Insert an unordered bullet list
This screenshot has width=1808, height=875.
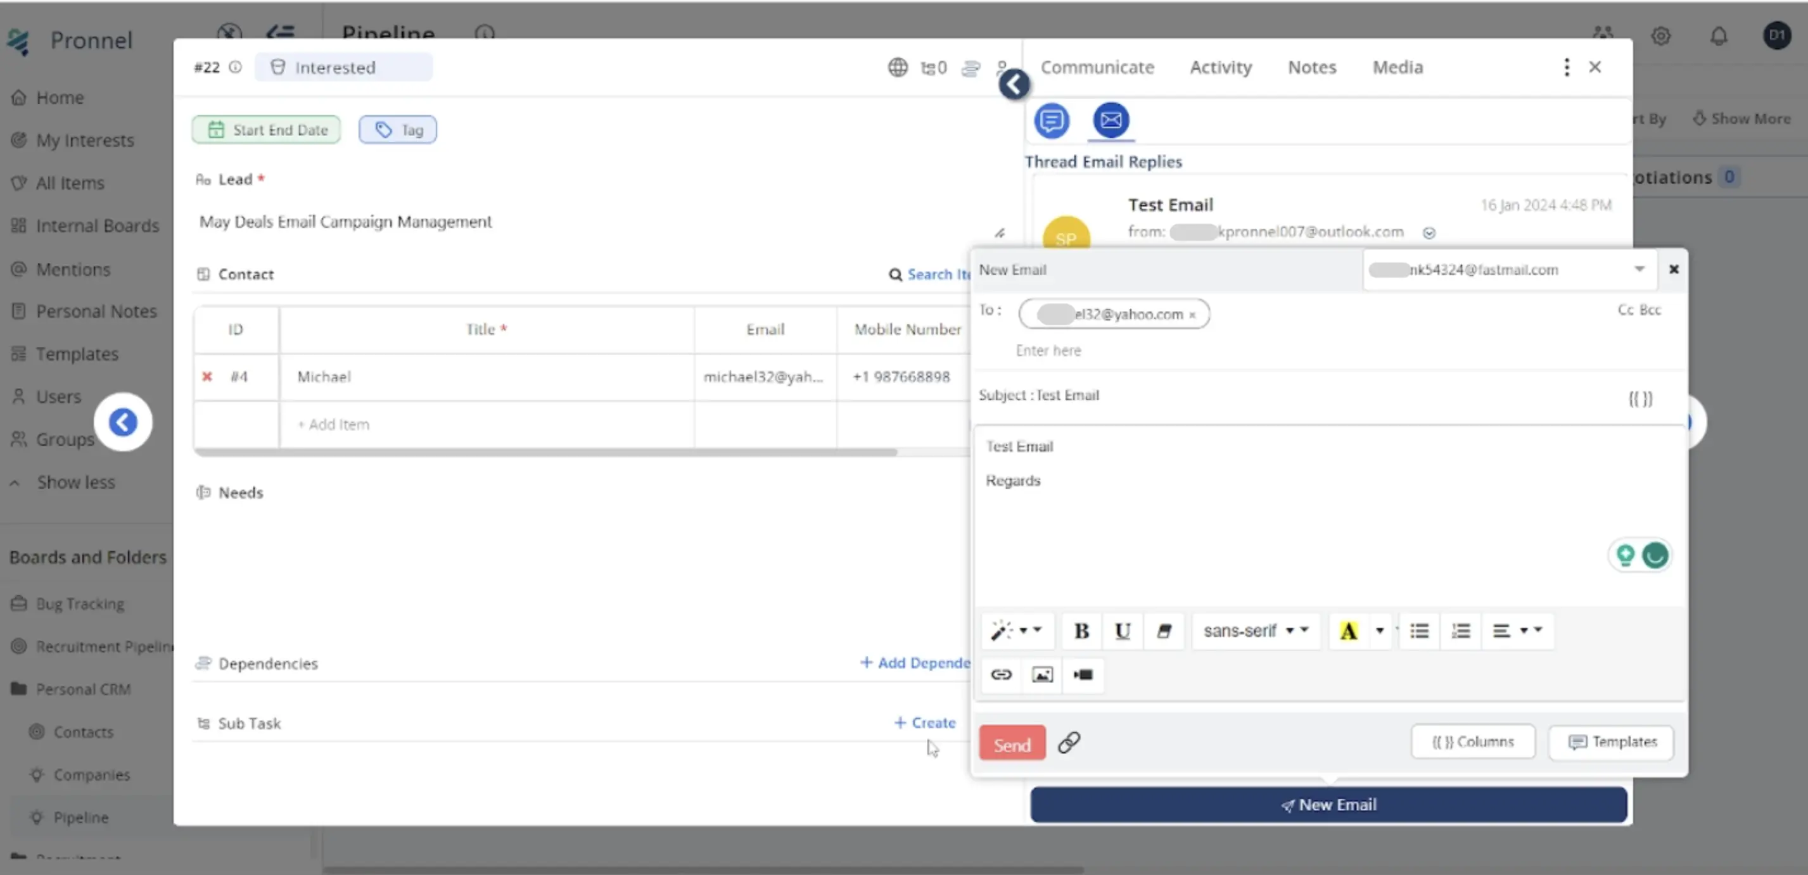1419,631
